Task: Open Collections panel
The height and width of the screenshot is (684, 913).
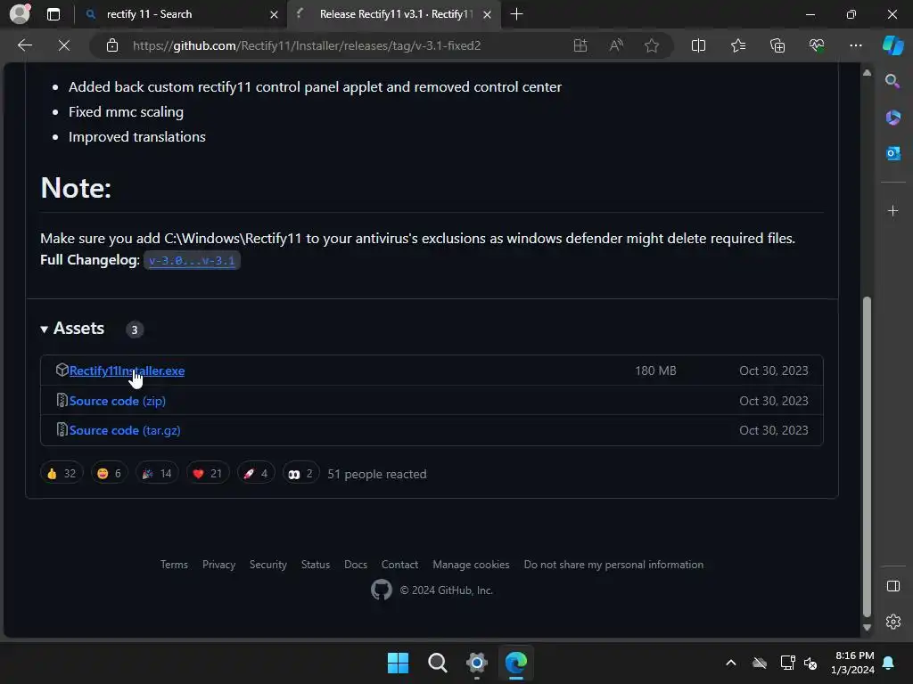Action: tap(777, 45)
